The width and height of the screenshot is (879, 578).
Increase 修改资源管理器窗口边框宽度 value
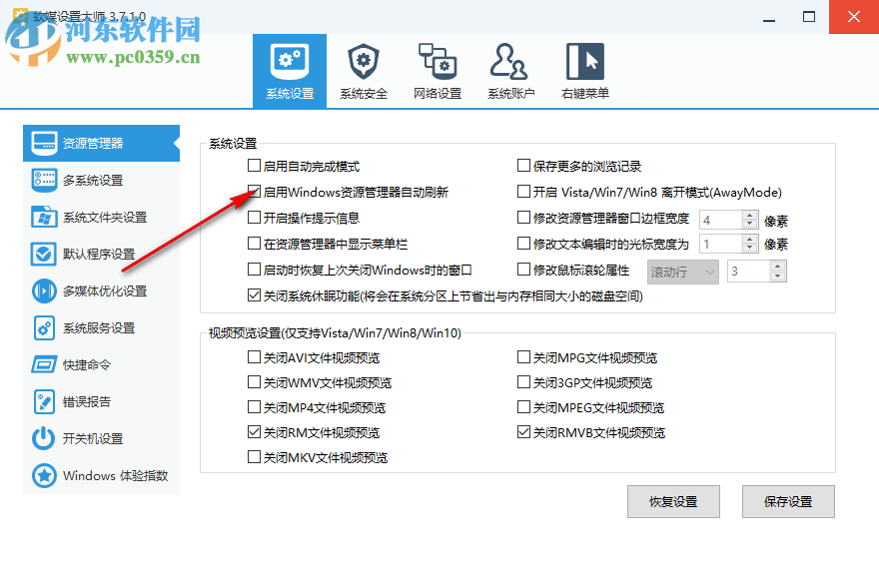[749, 214]
